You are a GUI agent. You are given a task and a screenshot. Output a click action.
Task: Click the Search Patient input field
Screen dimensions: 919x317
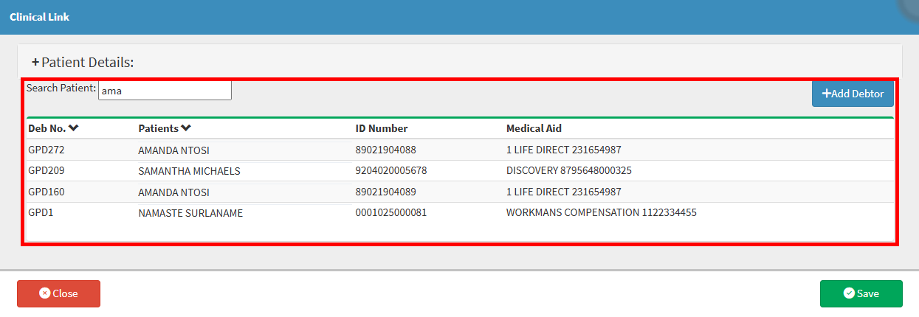tap(165, 91)
